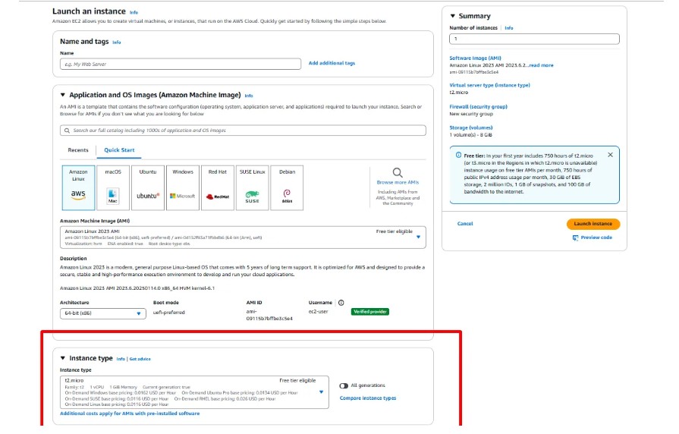The image size is (679, 434).
Task: Collapse the Summary panel
Action: 453,16
